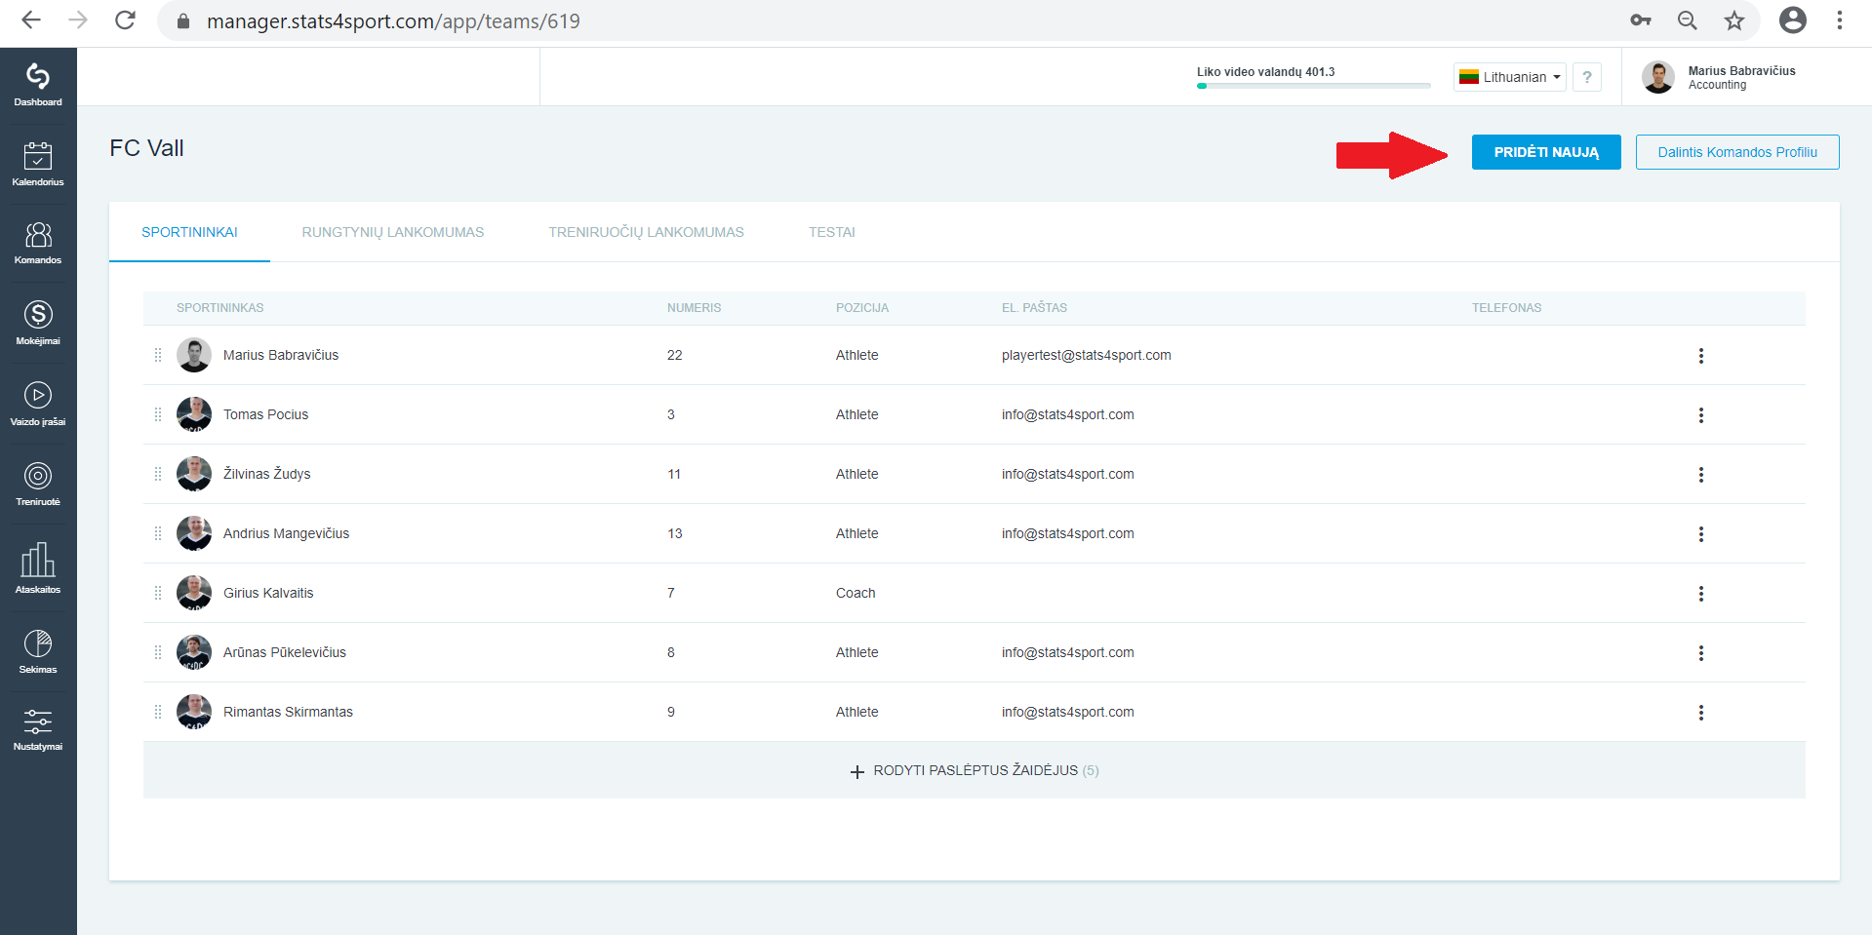This screenshot has width=1872, height=935.
Task: Open Kalendorius calendar in sidebar
Action: pos(38,165)
